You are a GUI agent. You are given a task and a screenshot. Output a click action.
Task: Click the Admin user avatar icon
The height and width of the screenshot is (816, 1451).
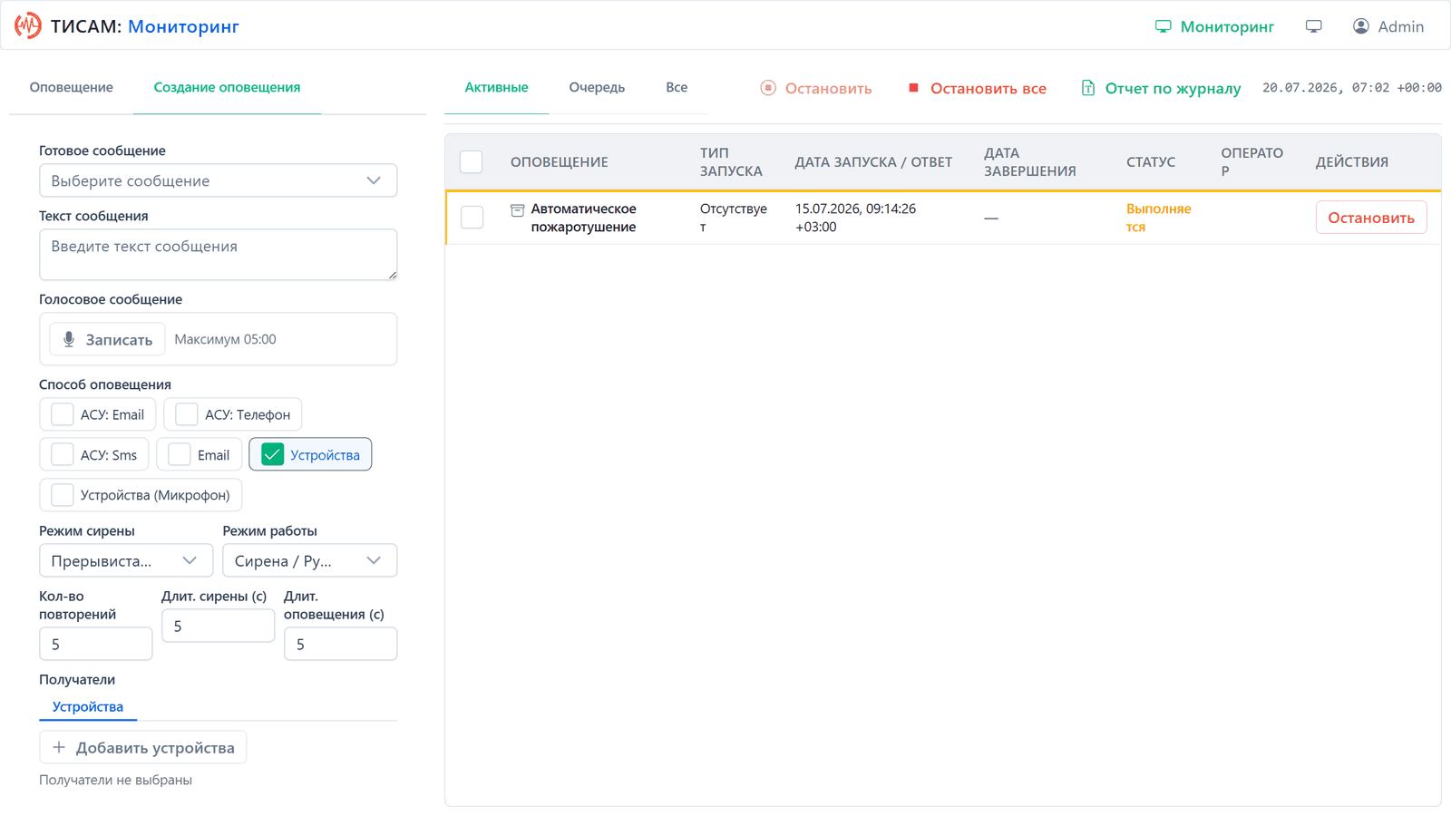coord(1360,26)
